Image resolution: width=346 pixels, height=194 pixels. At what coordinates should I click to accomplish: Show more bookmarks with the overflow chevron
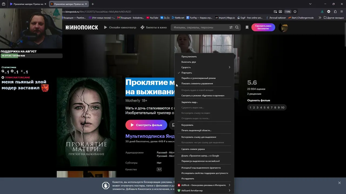[320, 18]
